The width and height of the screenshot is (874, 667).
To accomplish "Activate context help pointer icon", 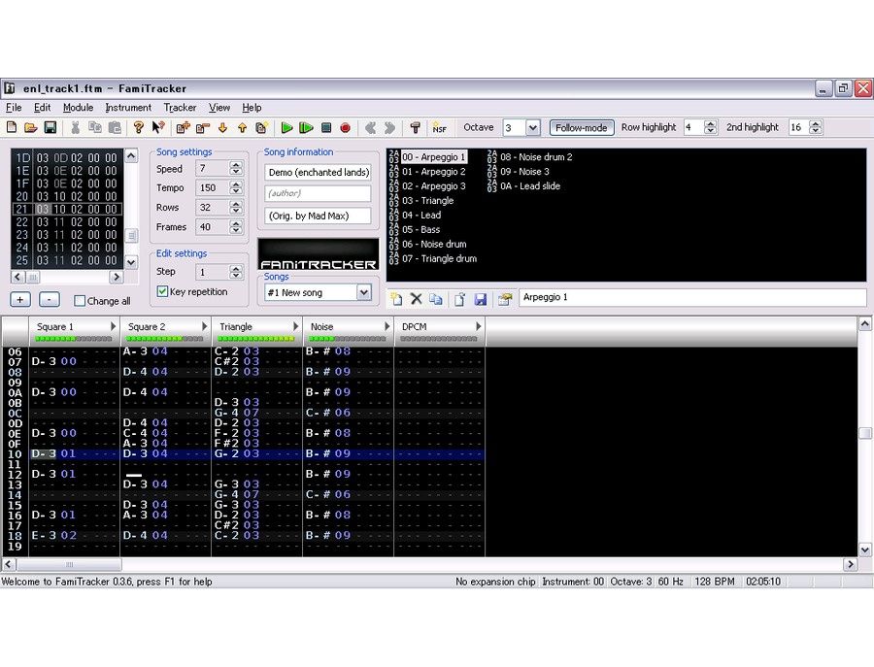I will (x=158, y=127).
